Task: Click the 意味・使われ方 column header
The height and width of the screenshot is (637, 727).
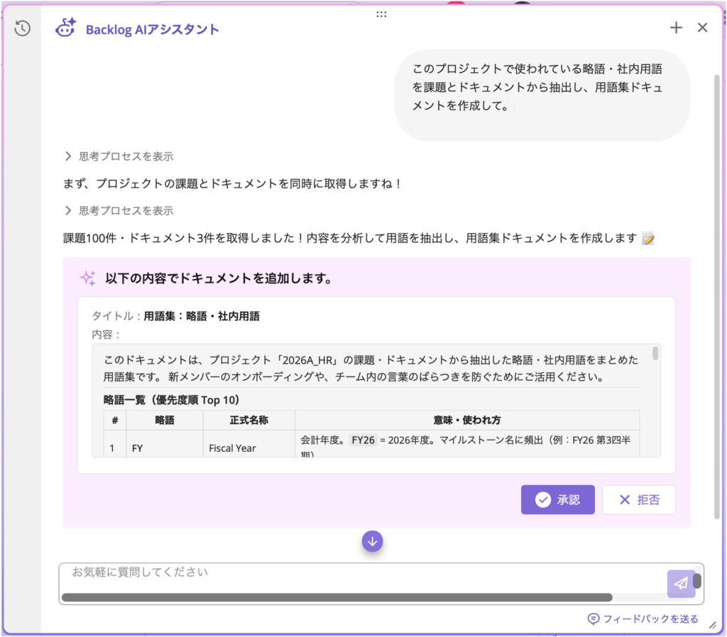Action: 467,420
